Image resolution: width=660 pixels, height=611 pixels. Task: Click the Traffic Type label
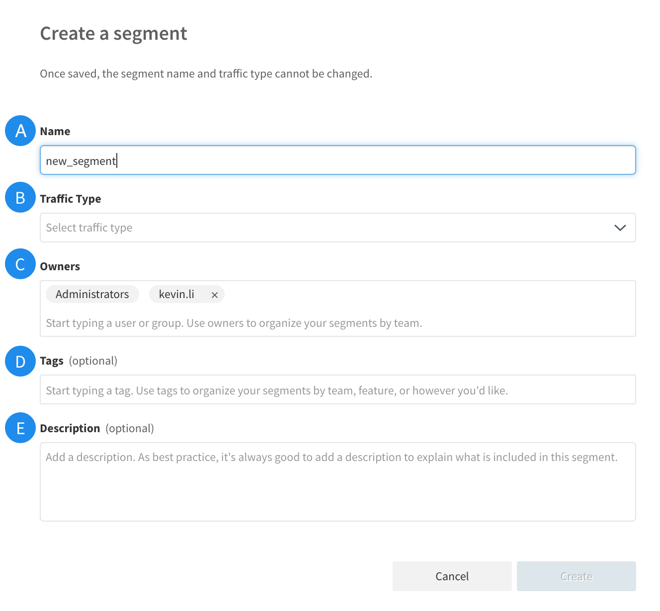[x=71, y=199]
